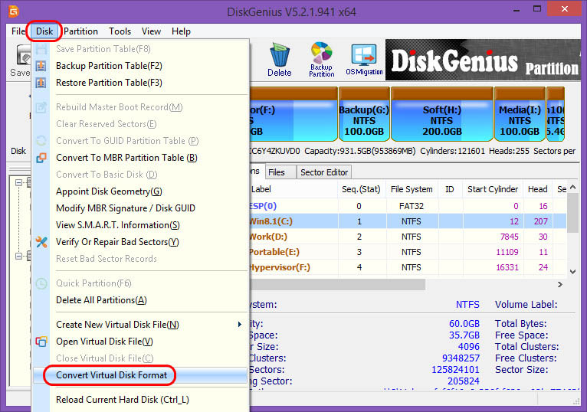The image size is (587, 412).
Task: Click the Head column header
Action: point(538,189)
